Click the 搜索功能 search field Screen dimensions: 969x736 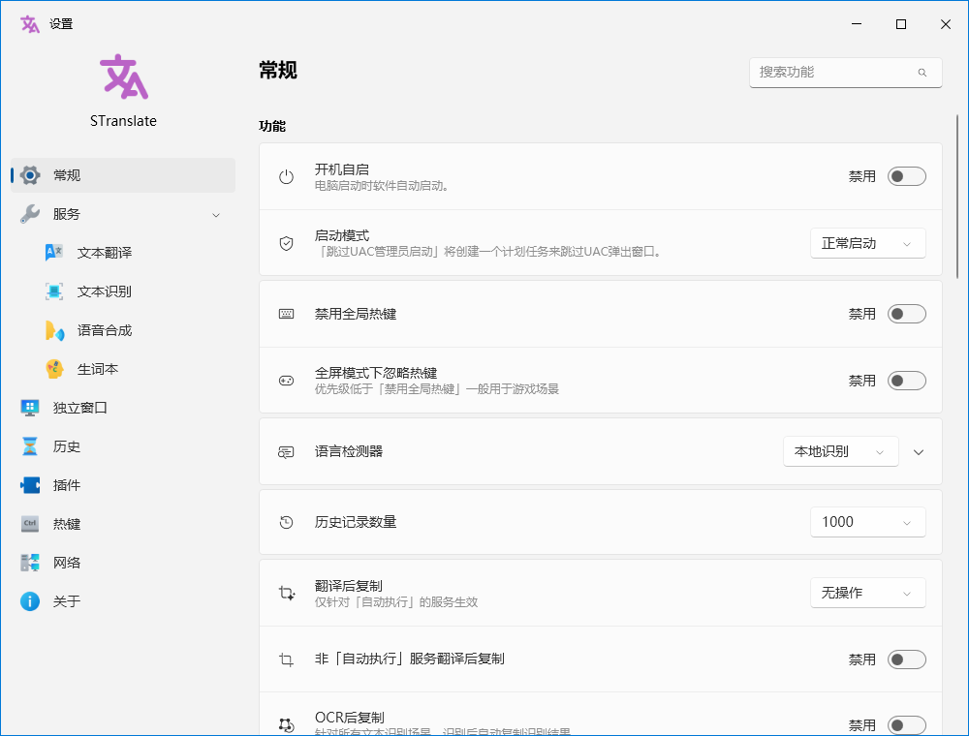click(x=844, y=73)
